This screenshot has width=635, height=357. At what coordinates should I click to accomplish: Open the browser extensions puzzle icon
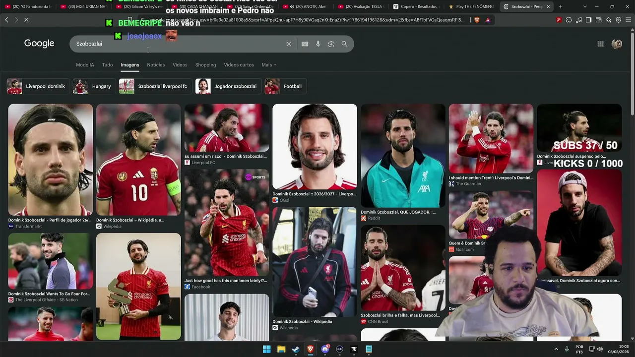coord(569,20)
